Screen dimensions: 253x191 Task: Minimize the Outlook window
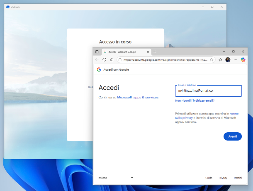click(203, 7)
